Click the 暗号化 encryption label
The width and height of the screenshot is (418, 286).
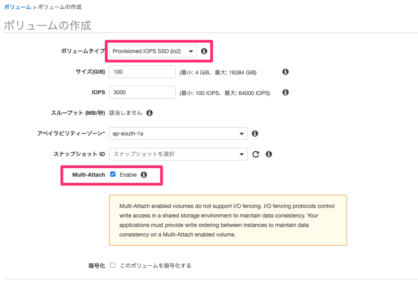coord(97,265)
